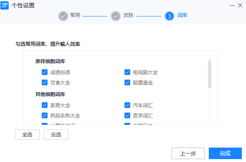Click the 推荐细胞词库 heading
The height and width of the screenshot is (162, 246).
[x=50, y=61]
